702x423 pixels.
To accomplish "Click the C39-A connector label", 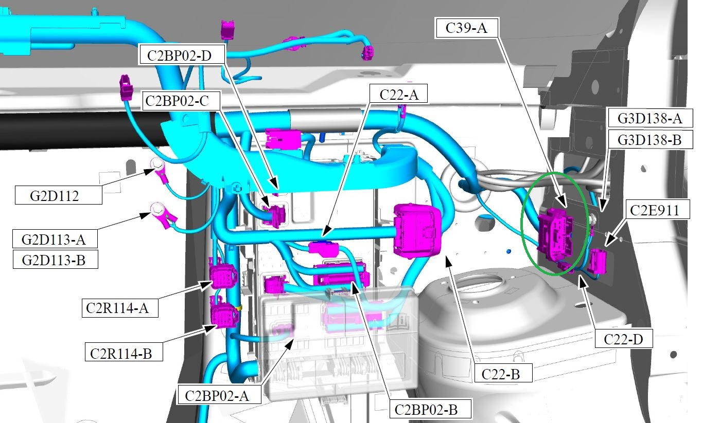I will (x=467, y=27).
